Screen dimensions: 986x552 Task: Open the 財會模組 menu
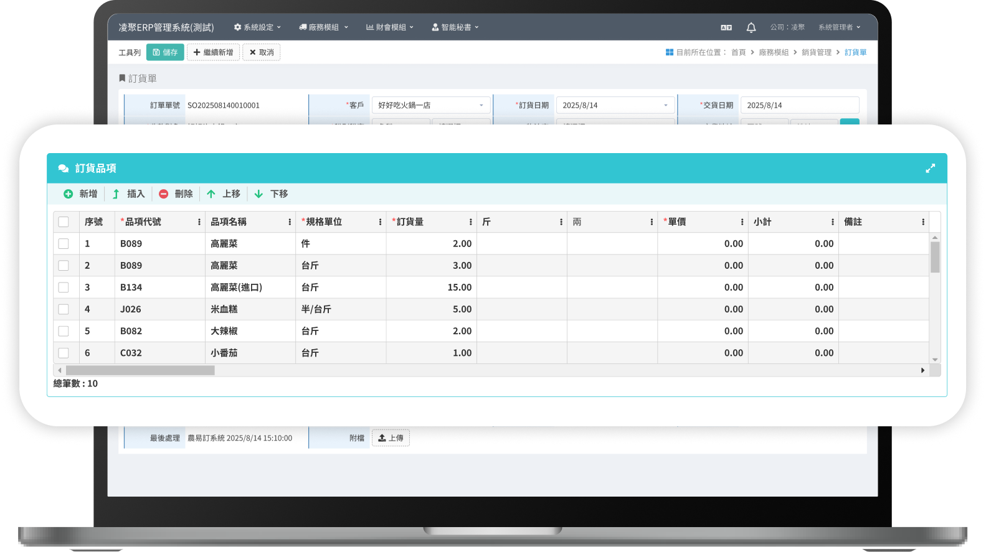click(389, 27)
